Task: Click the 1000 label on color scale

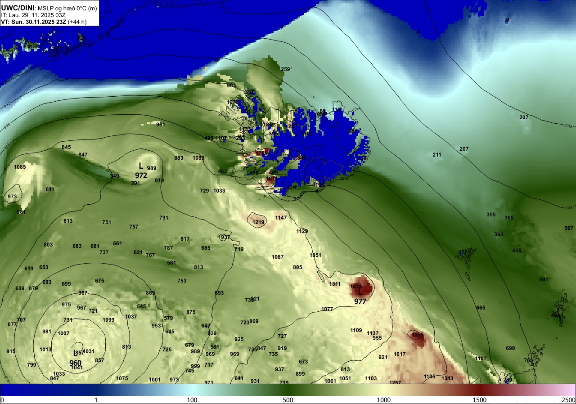Action: tap(384, 400)
